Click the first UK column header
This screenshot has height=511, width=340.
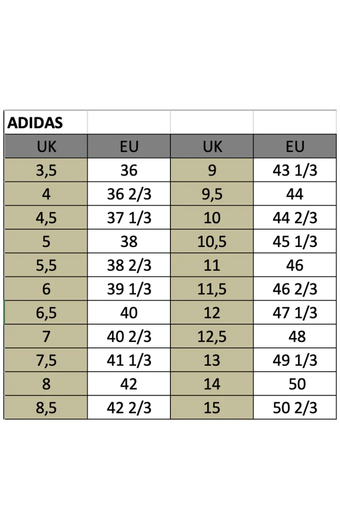click(x=46, y=146)
